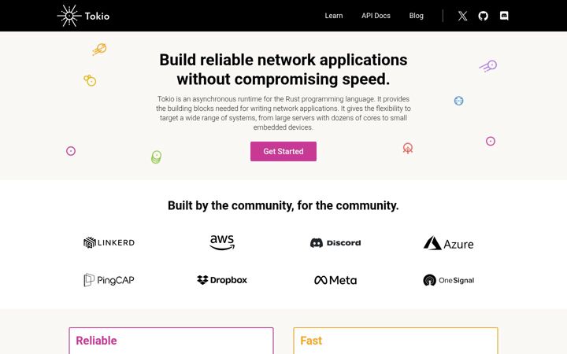Click the green coin stack decoration
567x354 pixels.
(156, 157)
